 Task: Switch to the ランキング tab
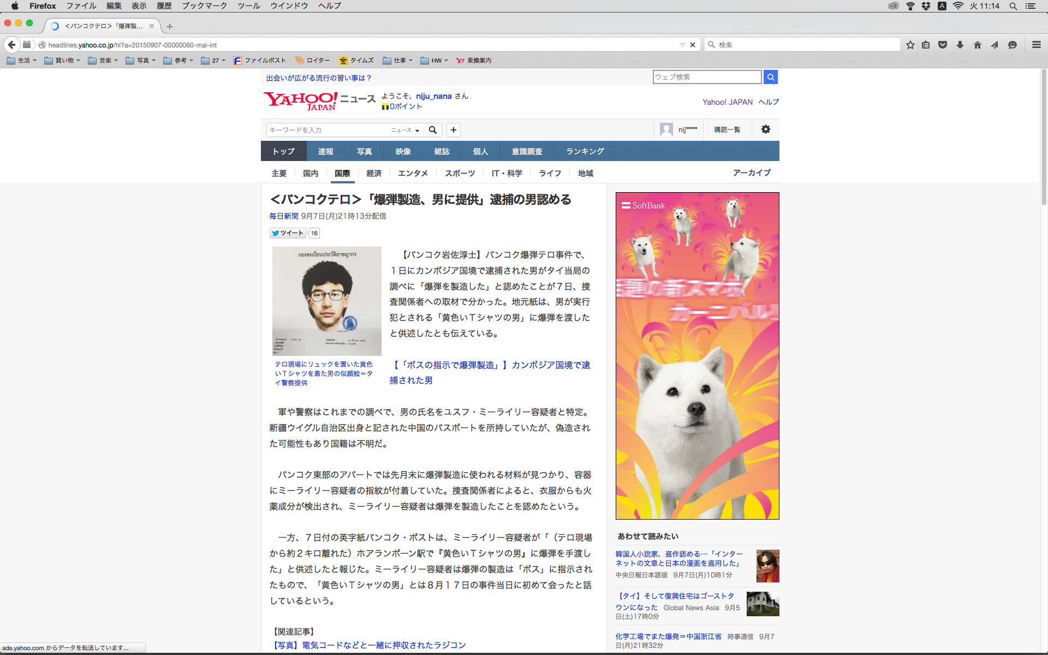click(585, 151)
